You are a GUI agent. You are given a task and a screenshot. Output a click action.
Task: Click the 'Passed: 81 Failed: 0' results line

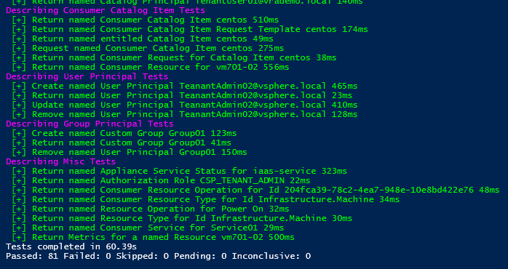(158, 256)
